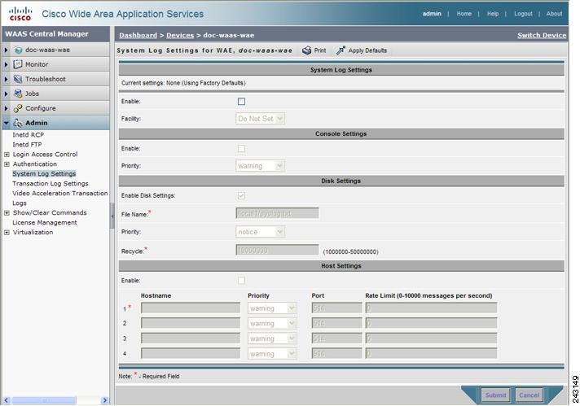Click the admin user label
Screen dimensions: 580x406
[432, 14]
